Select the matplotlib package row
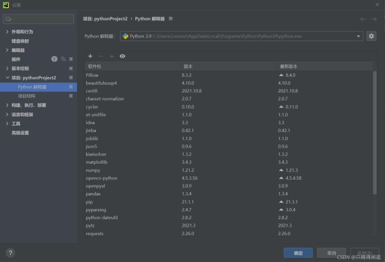The height and width of the screenshot is (262, 385). [229, 162]
